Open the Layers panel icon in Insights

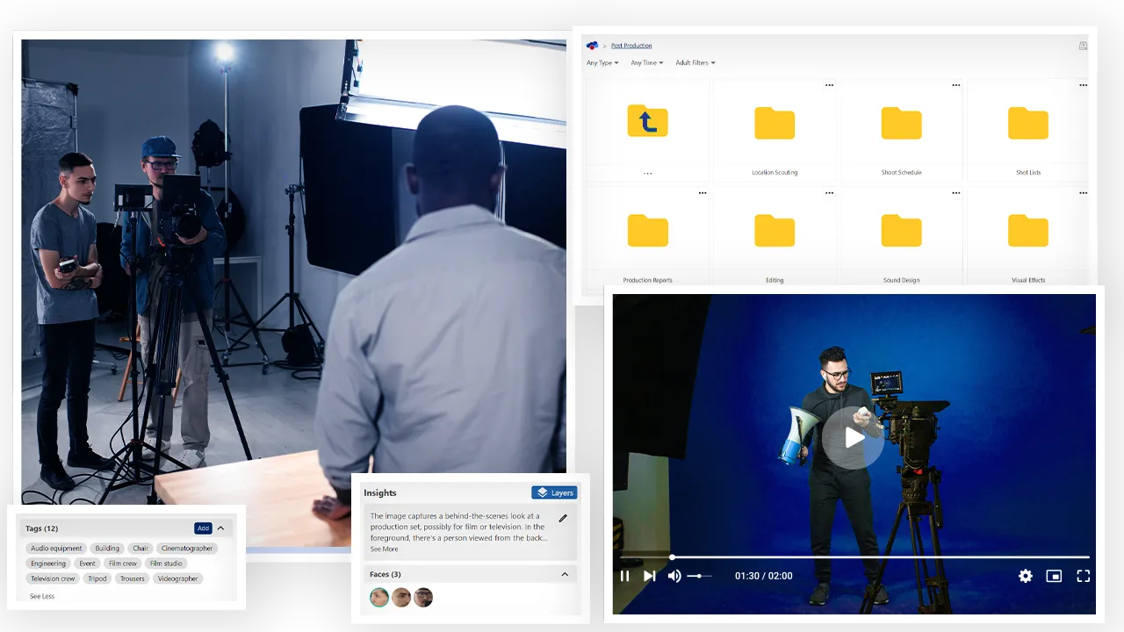(x=554, y=492)
